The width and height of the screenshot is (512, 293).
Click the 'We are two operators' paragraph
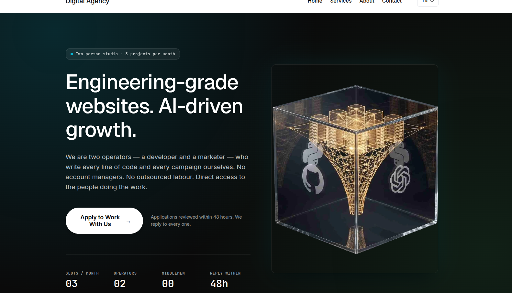157,172
